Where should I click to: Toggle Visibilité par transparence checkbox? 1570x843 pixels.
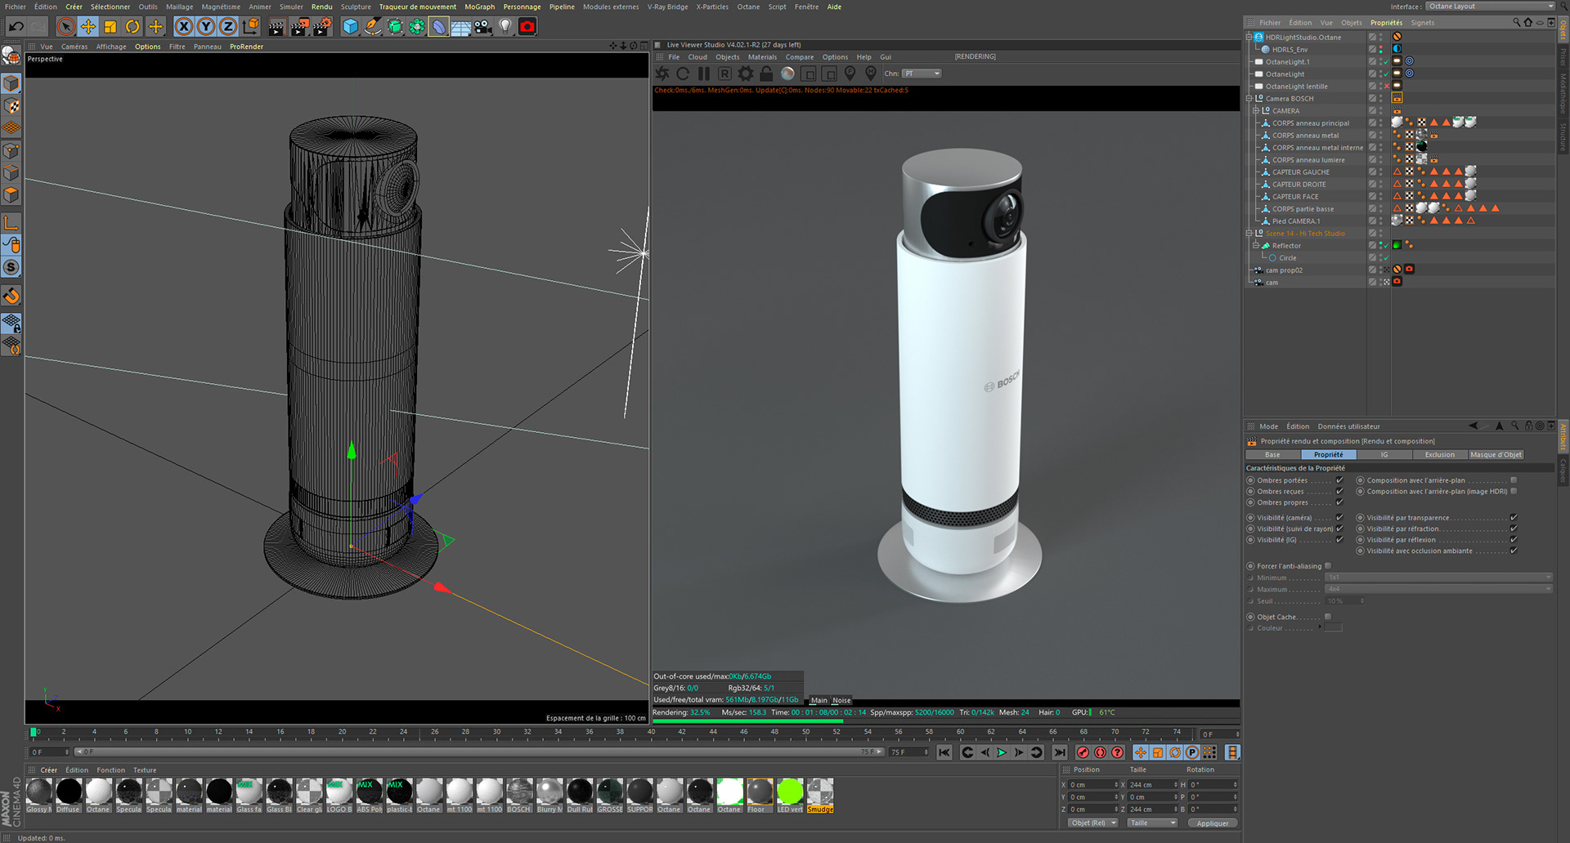pos(1514,518)
